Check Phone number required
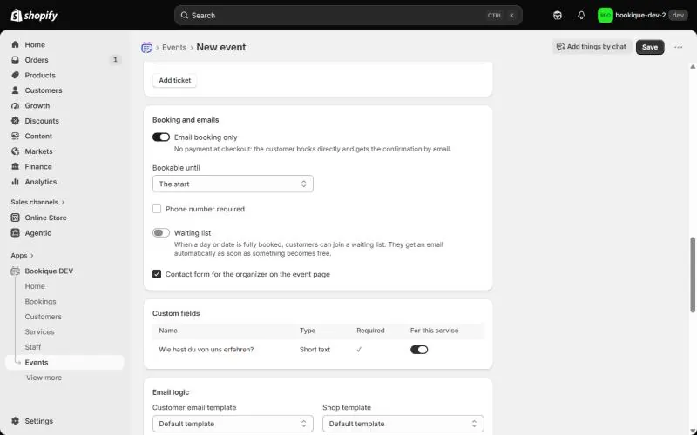The height and width of the screenshot is (435, 697). (157, 209)
